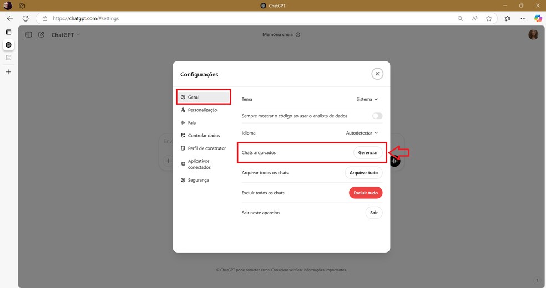Open the Personalização settings tab
The width and height of the screenshot is (546, 288).
coord(199,110)
